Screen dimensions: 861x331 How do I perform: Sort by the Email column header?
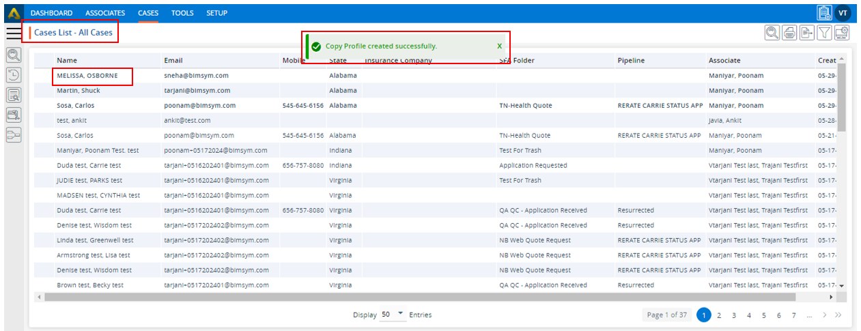pyautogui.click(x=173, y=60)
